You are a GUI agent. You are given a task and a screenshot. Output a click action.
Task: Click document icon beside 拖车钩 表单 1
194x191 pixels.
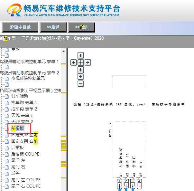6,103
